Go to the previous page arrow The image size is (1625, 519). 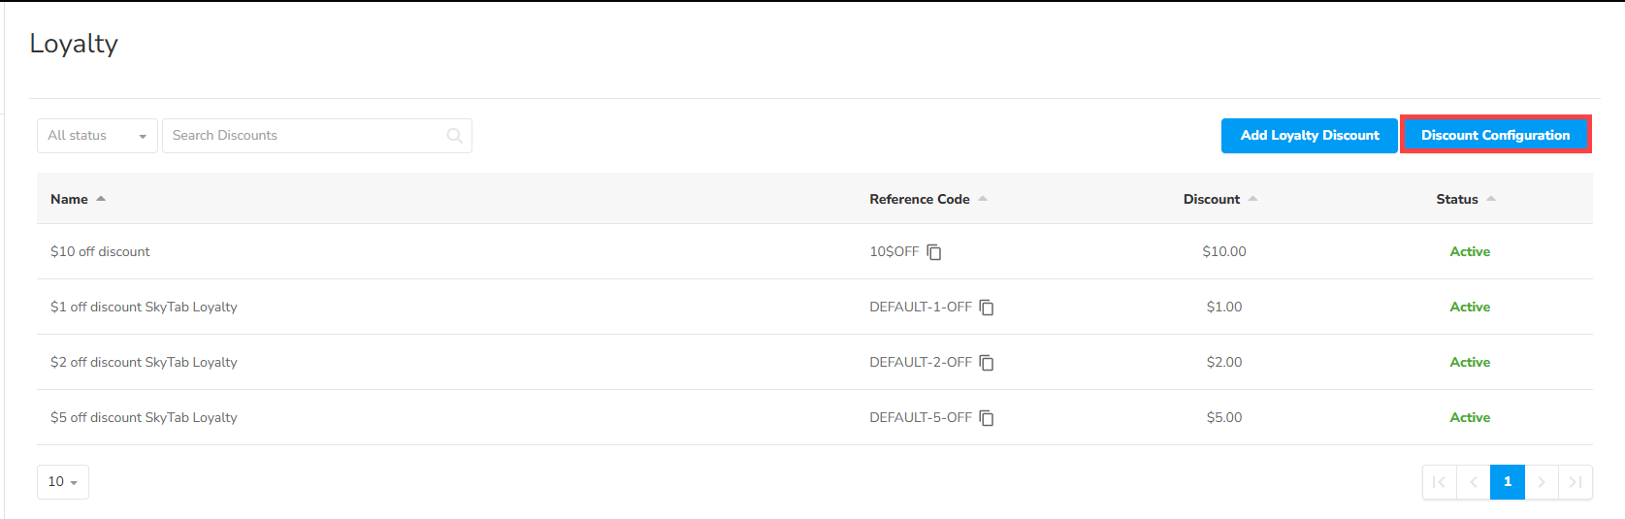coord(1473,482)
